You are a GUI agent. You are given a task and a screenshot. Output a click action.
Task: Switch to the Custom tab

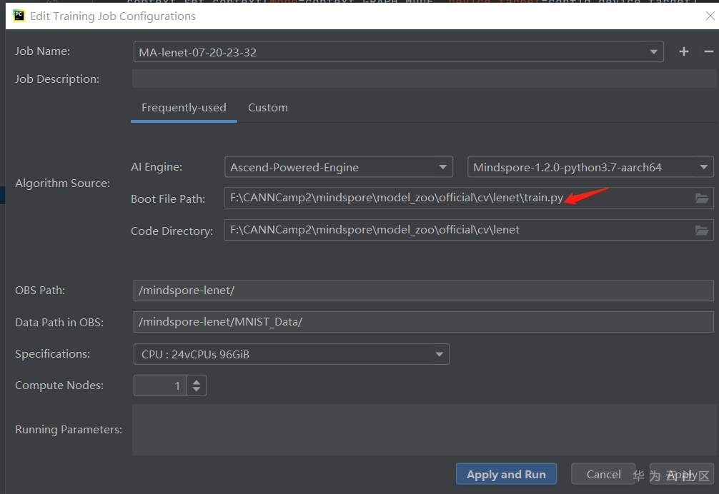(268, 108)
